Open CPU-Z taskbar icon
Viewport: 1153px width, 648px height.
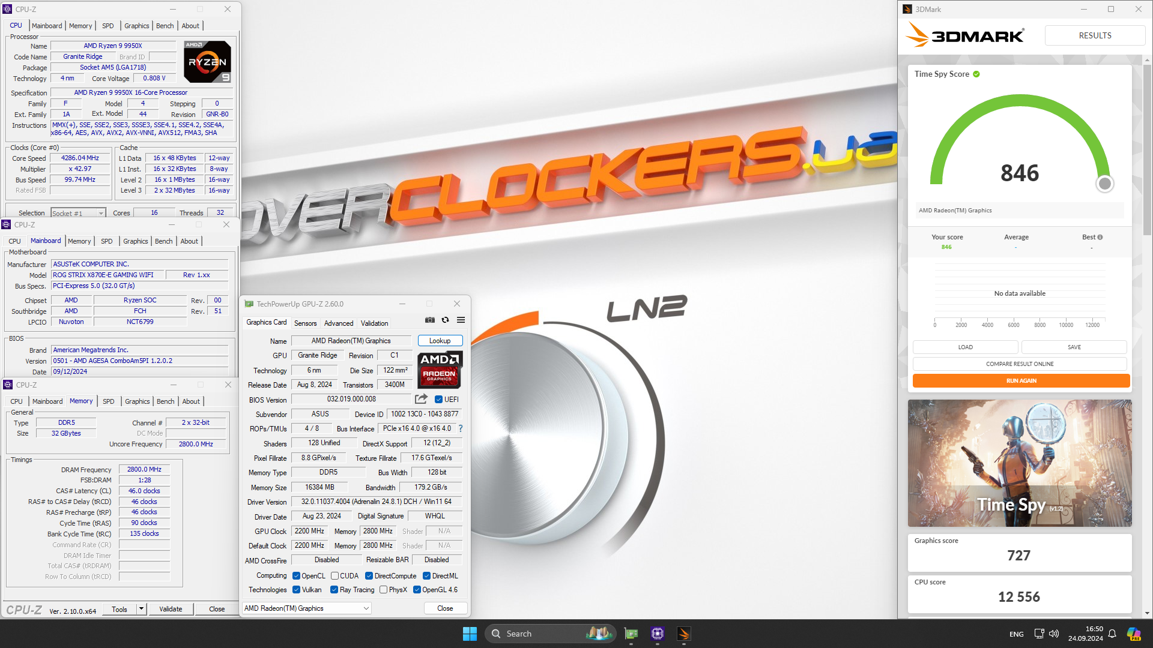[657, 634]
